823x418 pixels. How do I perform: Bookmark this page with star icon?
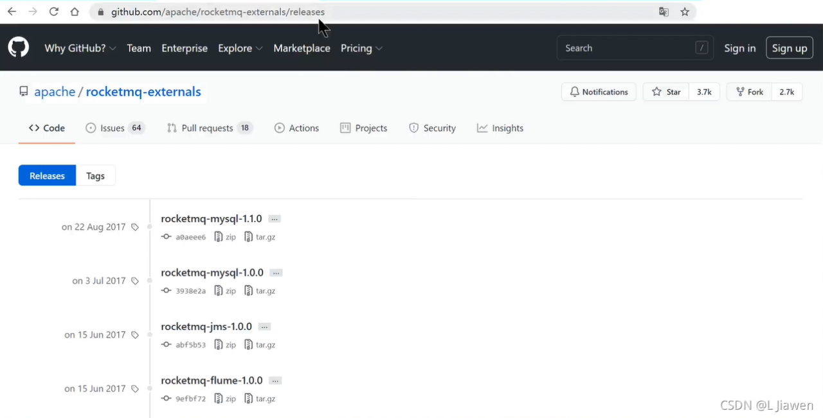coord(685,12)
